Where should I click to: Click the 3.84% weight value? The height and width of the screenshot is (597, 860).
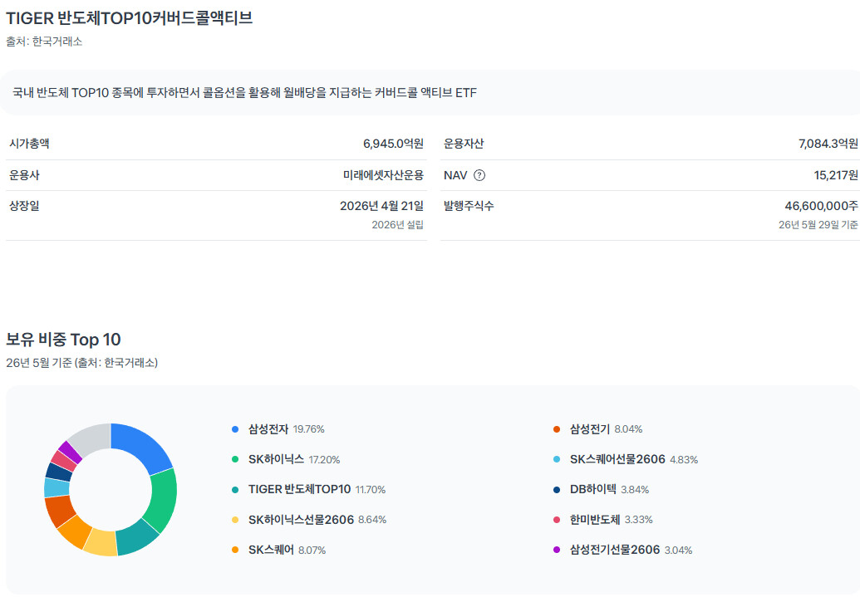point(635,490)
